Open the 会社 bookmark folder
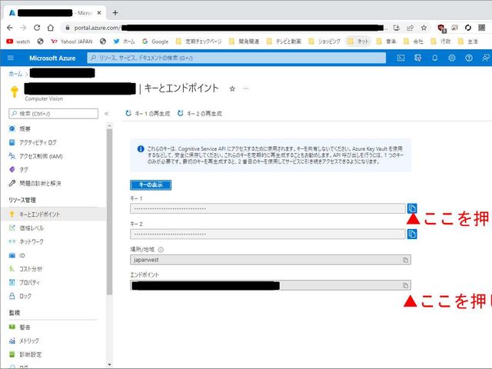 [414, 42]
